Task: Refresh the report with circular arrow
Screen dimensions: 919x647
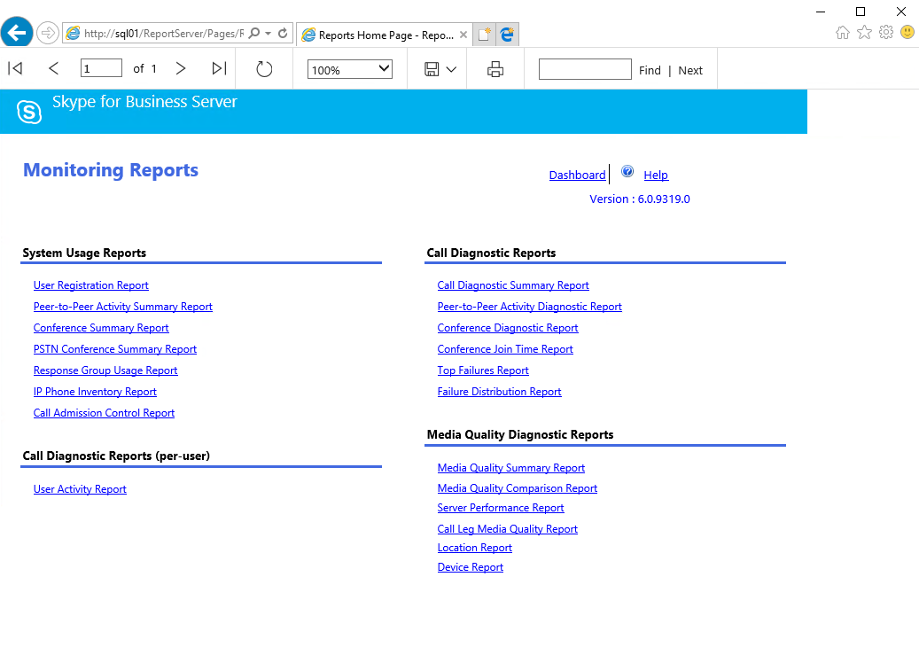Action: coord(264,69)
